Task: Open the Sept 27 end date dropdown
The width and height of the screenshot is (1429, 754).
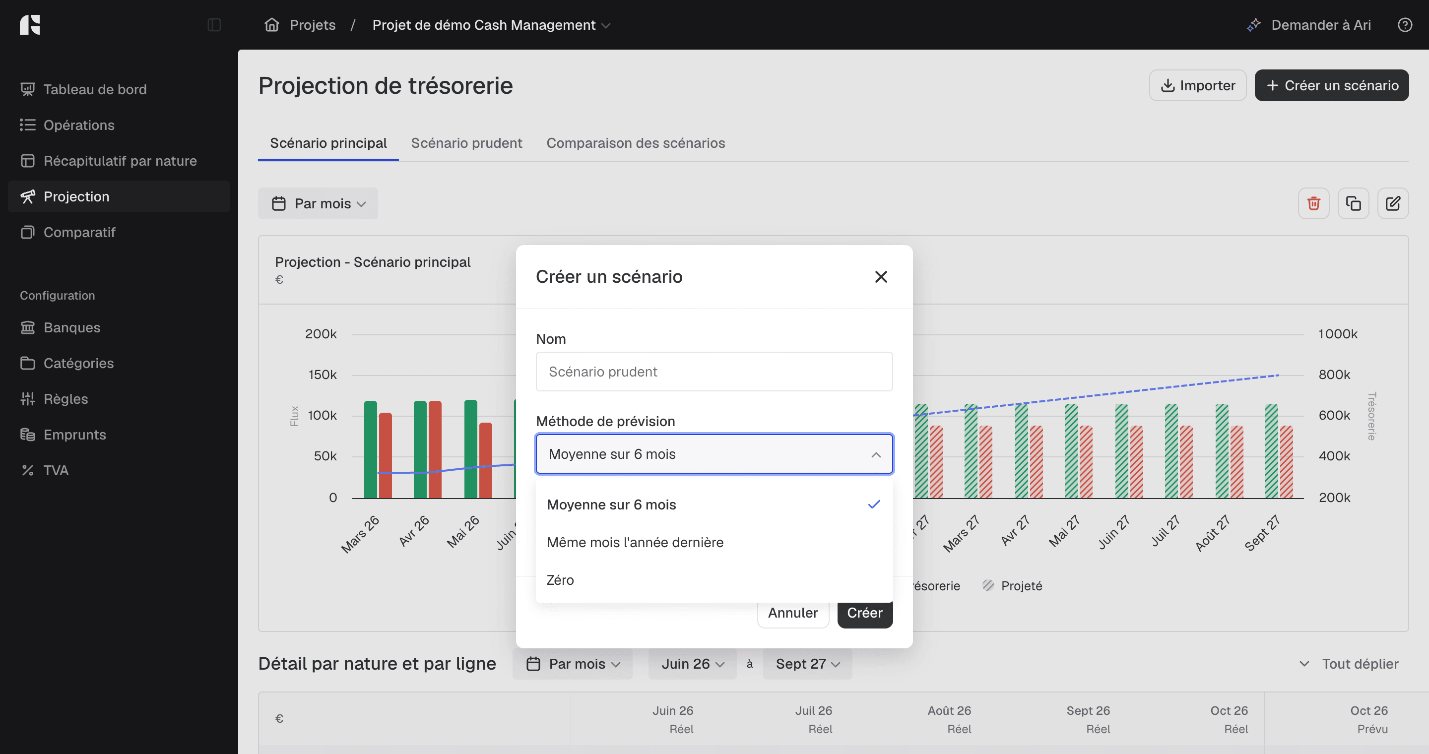Action: pos(807,664)
